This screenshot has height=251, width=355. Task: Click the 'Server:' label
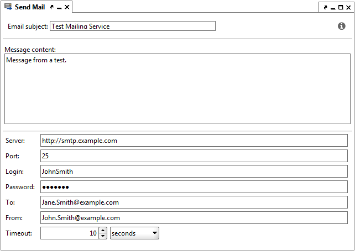tap(15, 141)
